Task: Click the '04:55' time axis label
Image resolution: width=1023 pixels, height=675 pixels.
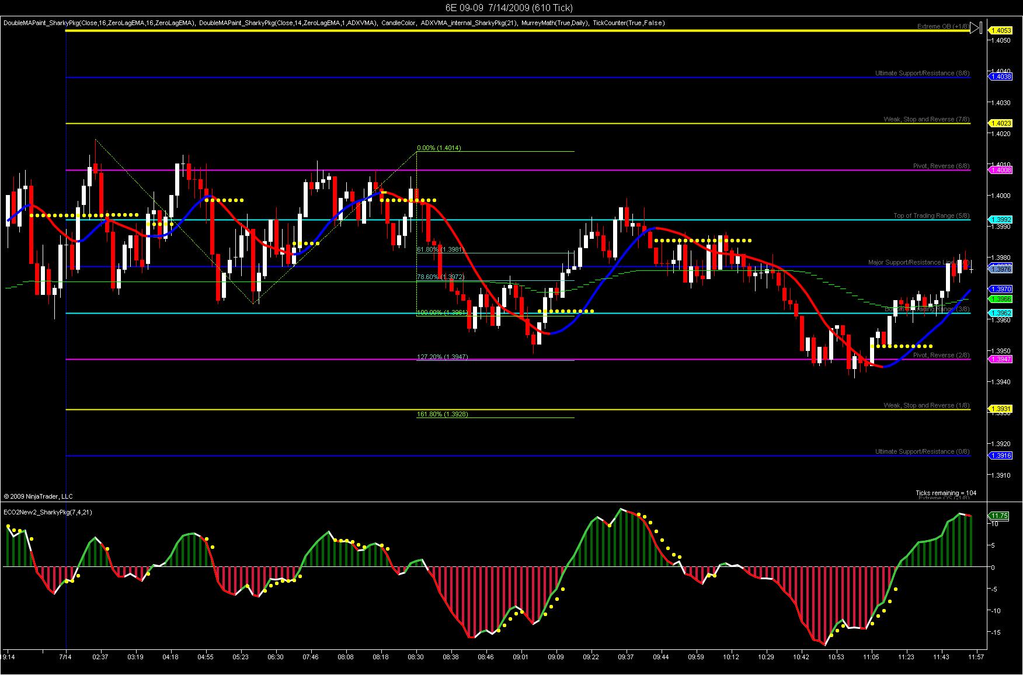Action: pyautogui.click(x=206, y=657)
